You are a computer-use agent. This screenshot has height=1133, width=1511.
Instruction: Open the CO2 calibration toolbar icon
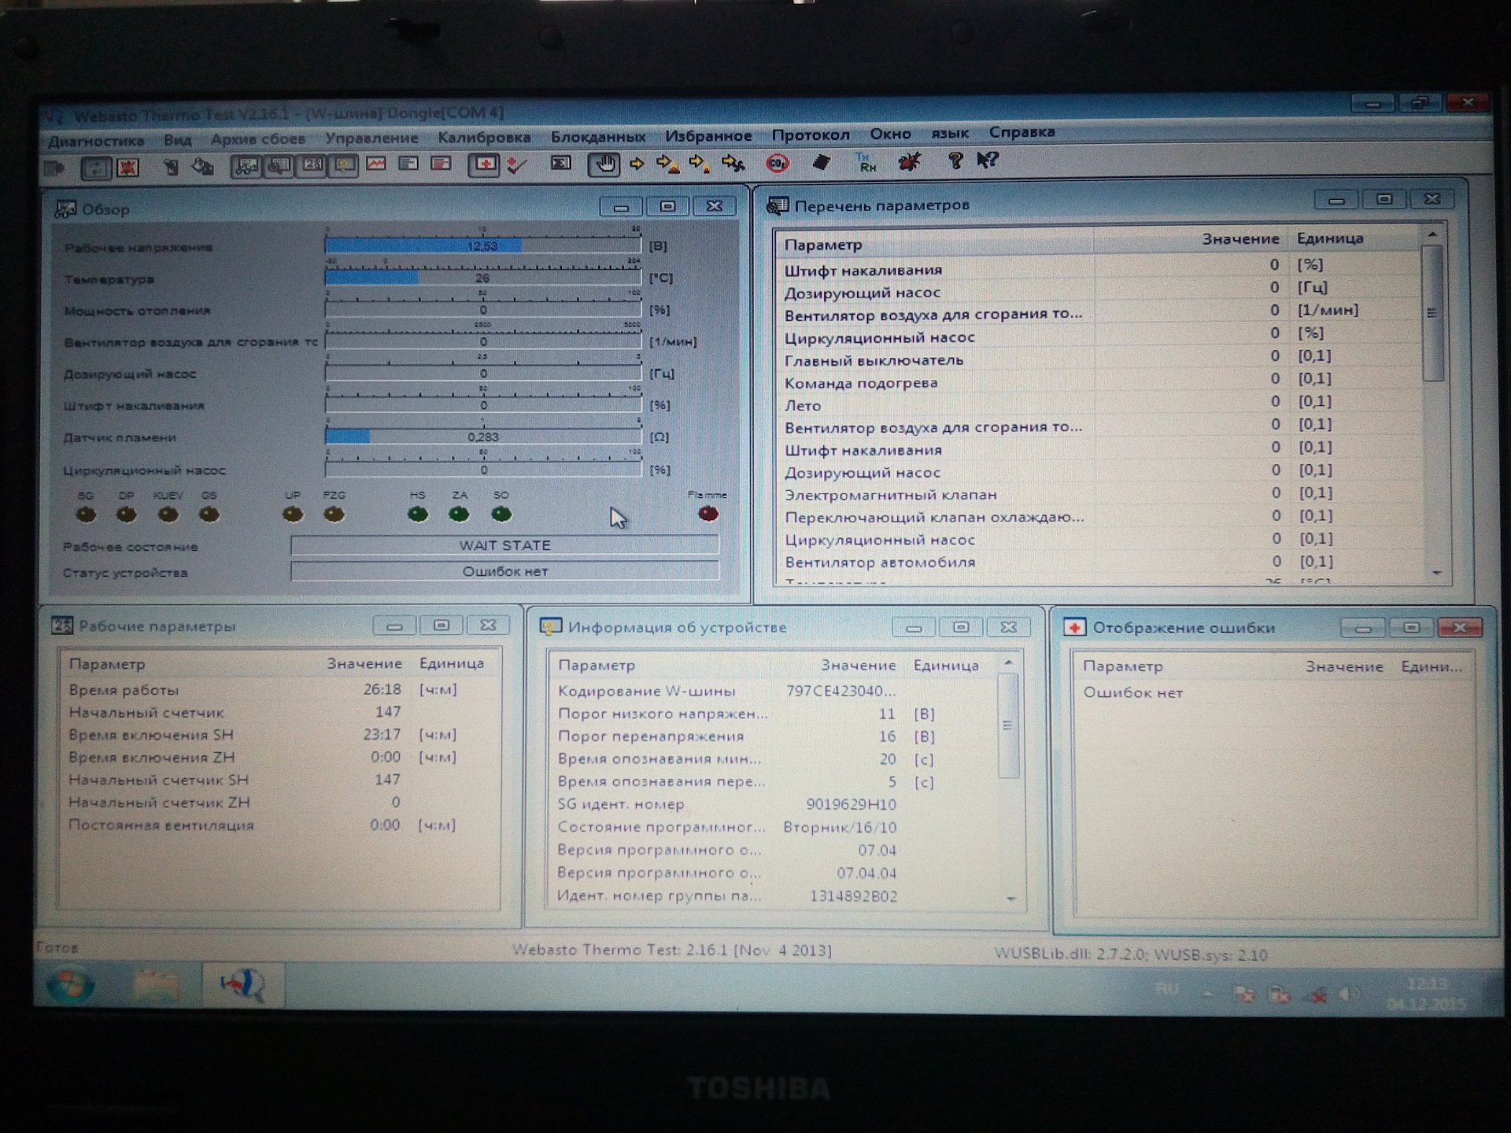click(x=778, y=163)
